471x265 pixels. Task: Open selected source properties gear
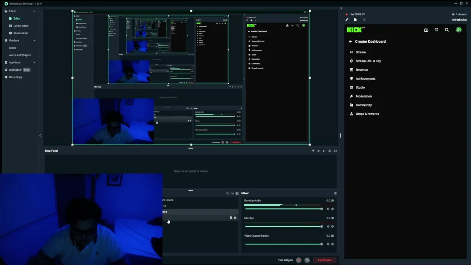coord(235,218)
